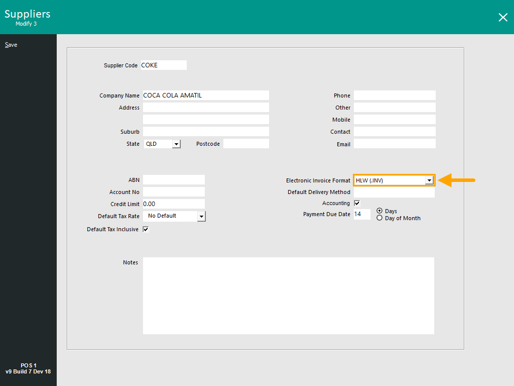Click the Payment Due Date field
Image resolution: width=514 pixels, height=386 pixels.
pos(362,215)
